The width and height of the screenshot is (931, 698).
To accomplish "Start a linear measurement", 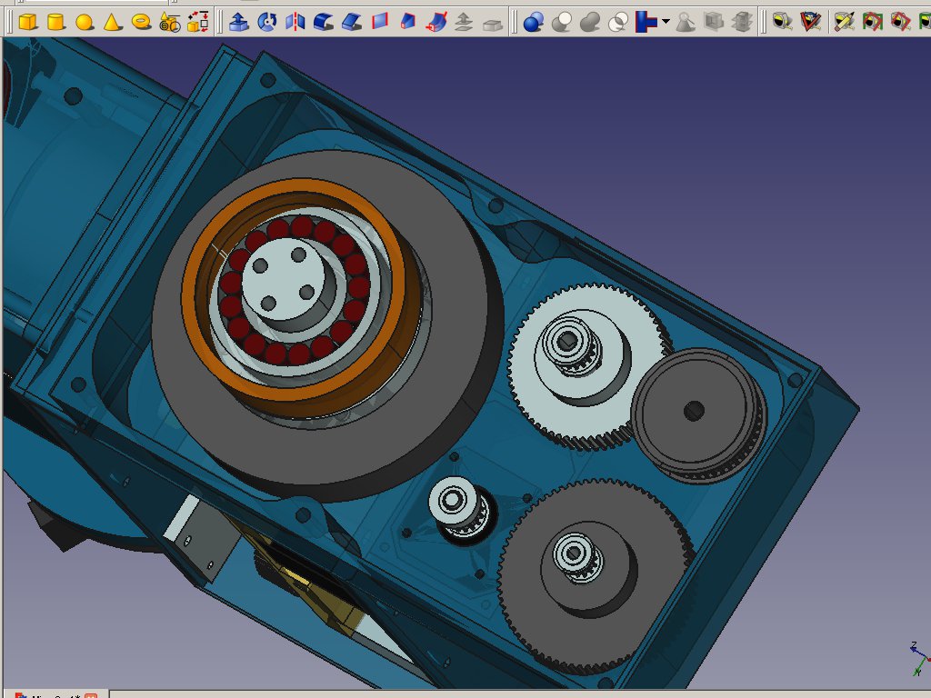I will (x=783, y=22).
